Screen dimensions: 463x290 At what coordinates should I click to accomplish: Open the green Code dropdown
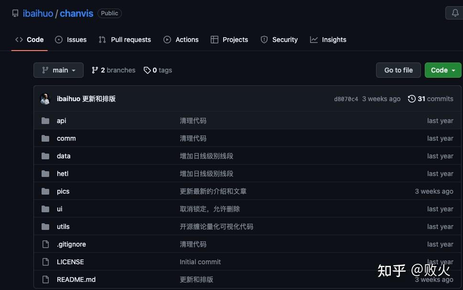click(x=442, y=70)
